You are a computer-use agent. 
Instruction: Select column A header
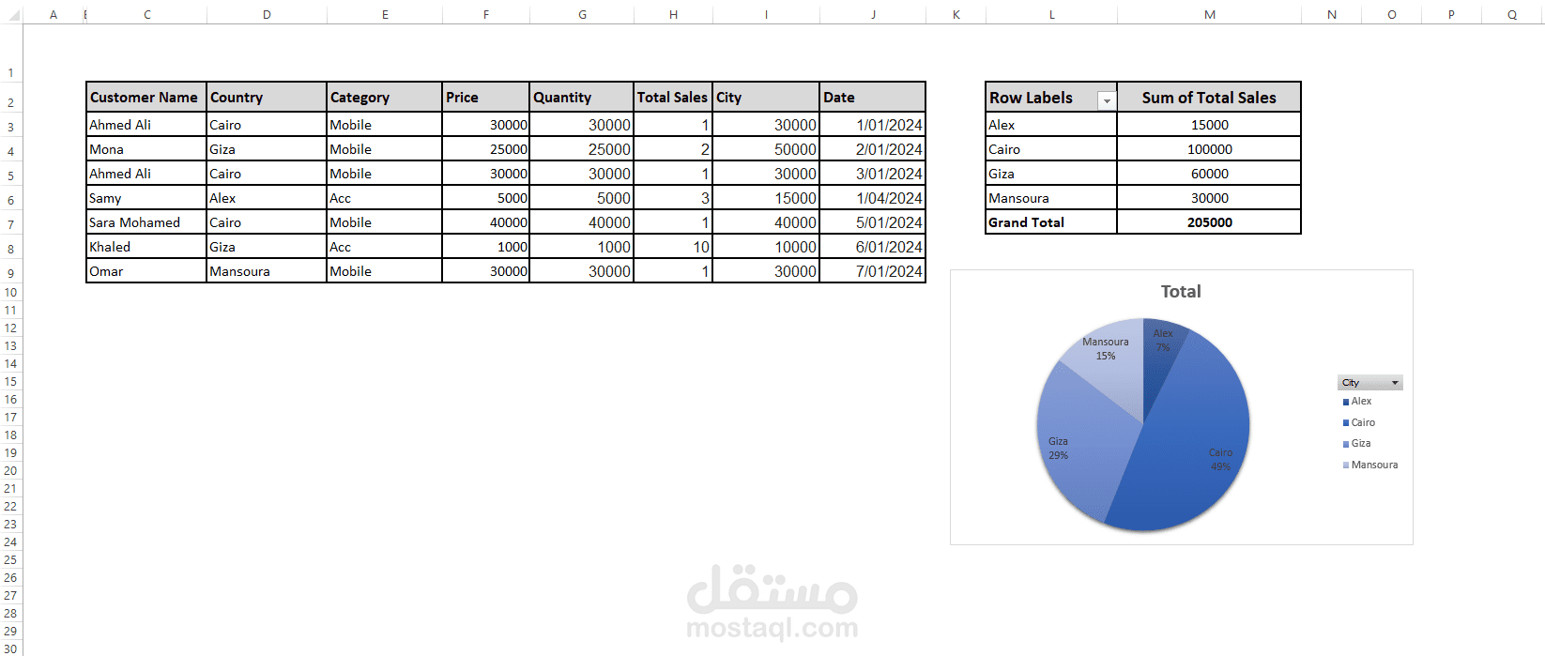(54, 14)
